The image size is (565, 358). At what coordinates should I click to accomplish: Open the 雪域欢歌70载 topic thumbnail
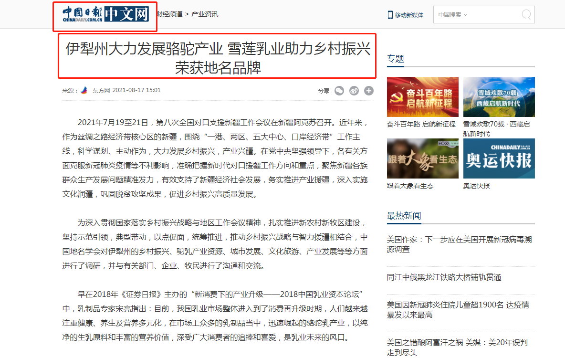tap(499, 96)
